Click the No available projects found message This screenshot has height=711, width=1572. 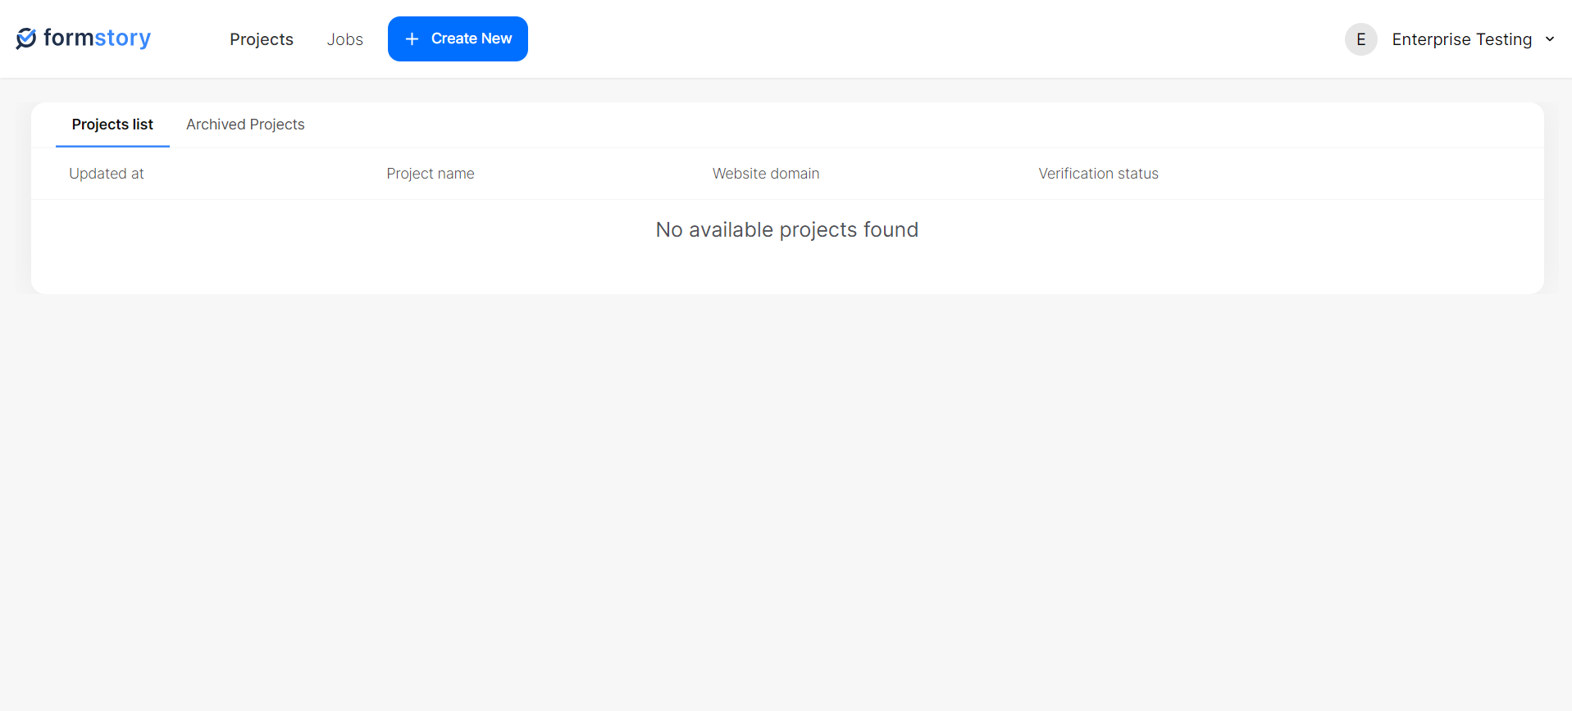787,229
